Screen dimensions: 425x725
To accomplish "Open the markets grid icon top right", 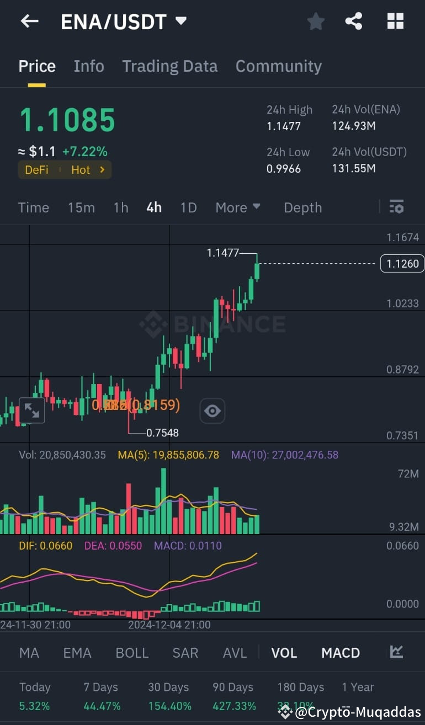I will (x=395, y=21).
